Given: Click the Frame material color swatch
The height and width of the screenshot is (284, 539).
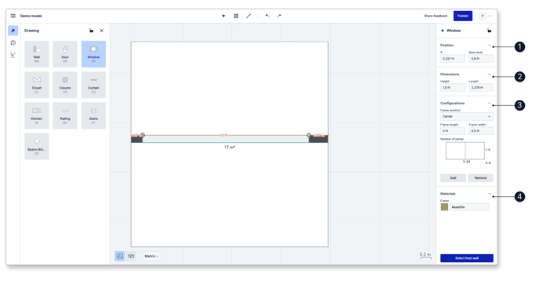Looking at the screenshot, I should [444, 207].
